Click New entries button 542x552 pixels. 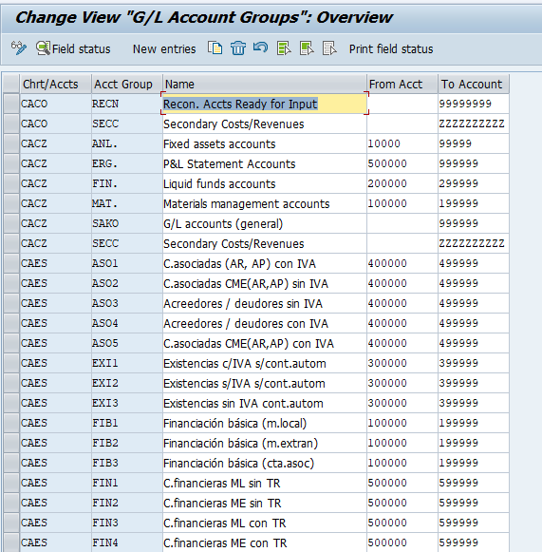click(x=164, y=48)
